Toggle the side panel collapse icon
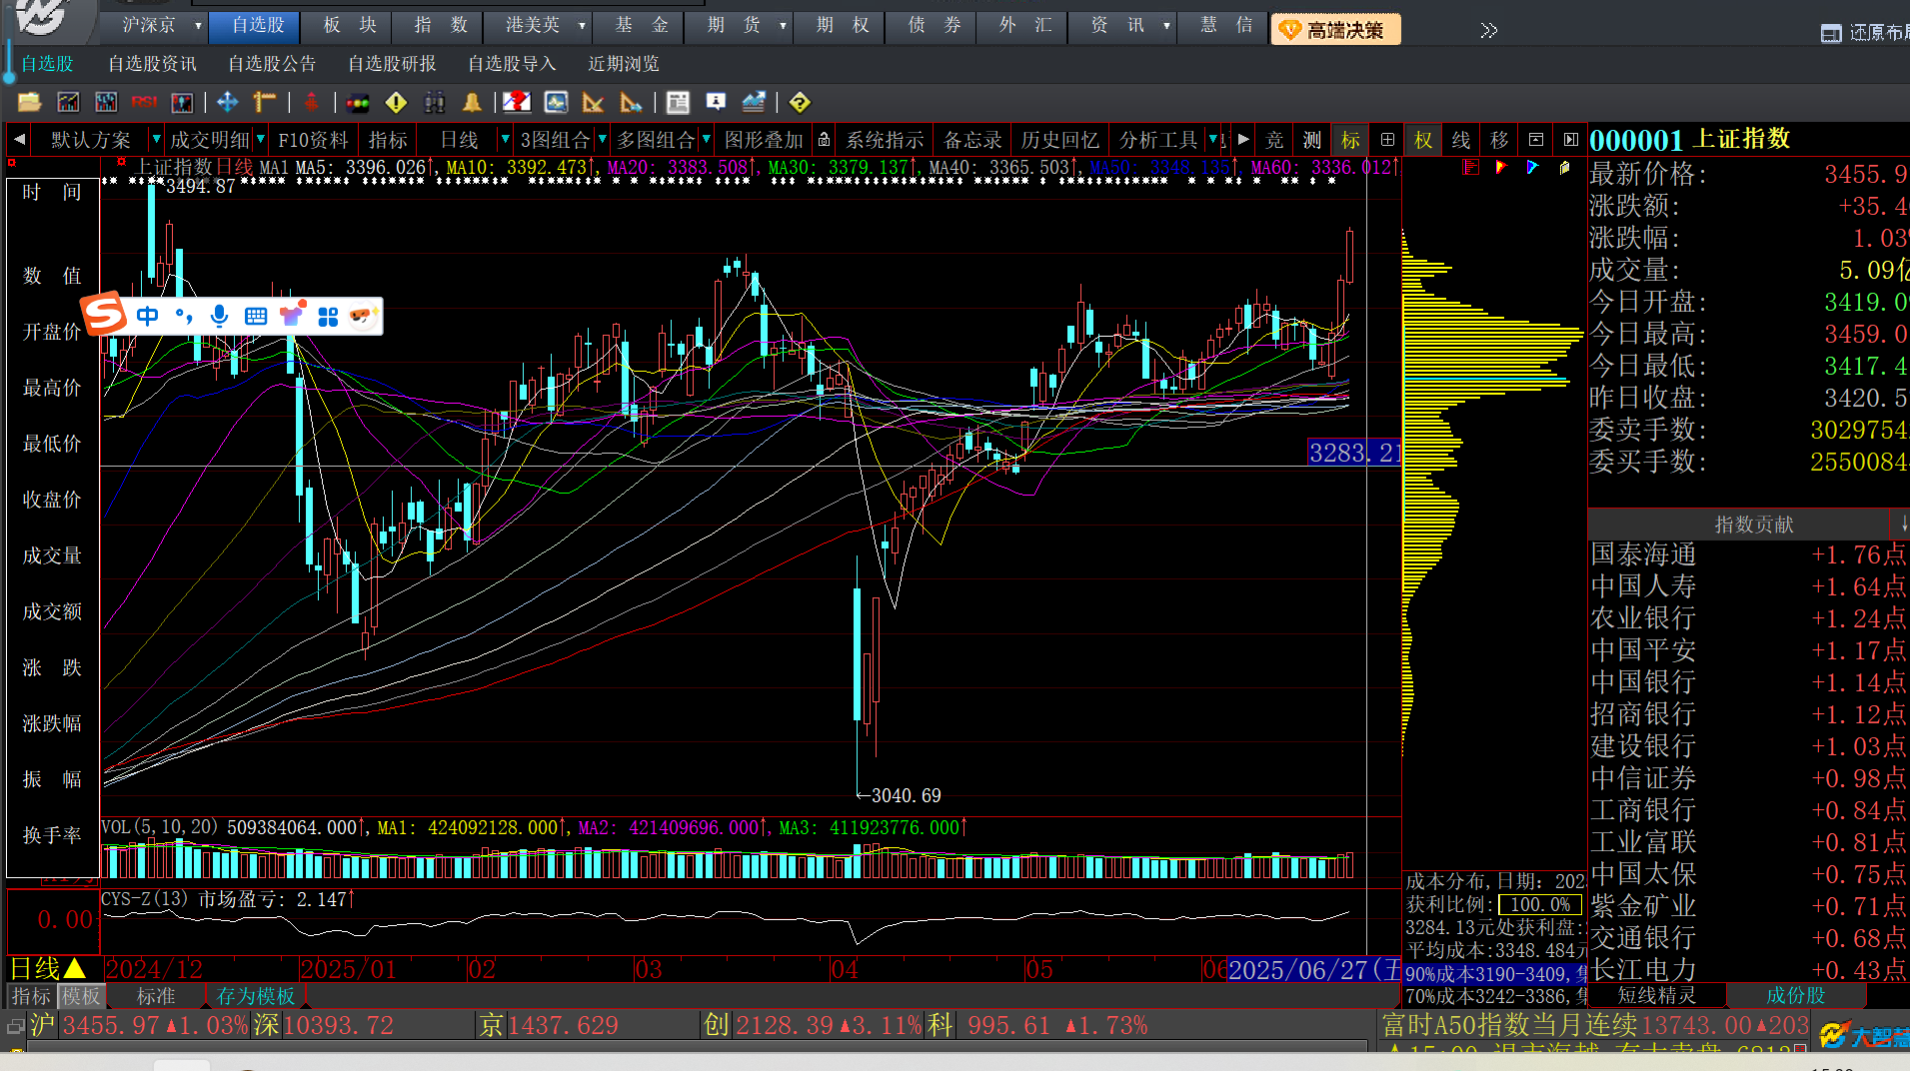The width and height of the screenshot is (1910, 1071). click(x=1571, y=140)
